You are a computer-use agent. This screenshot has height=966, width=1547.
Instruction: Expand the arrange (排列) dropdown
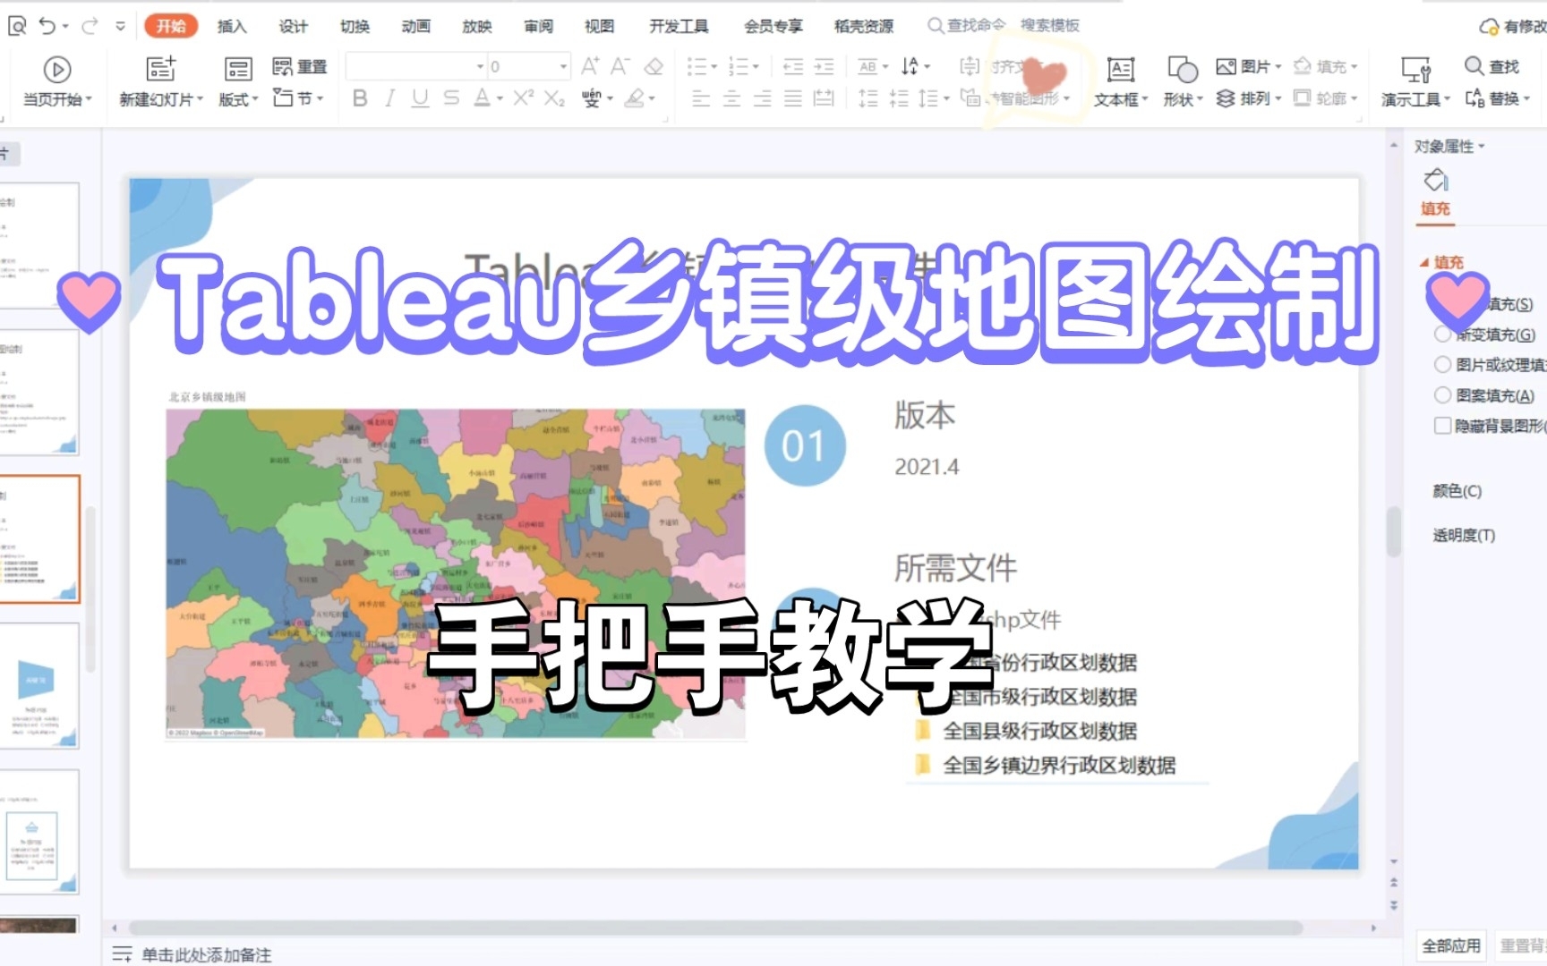[1278, 98]
